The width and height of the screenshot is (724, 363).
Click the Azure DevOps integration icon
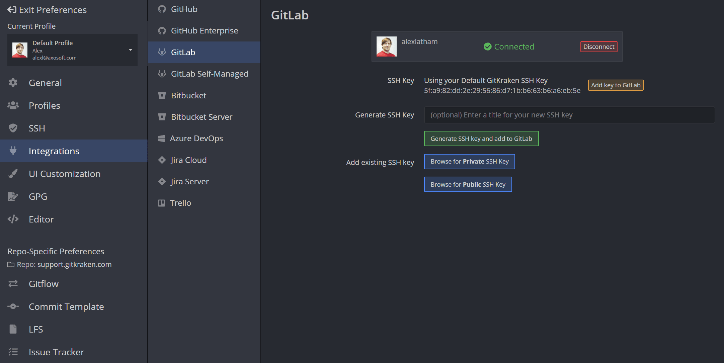tap(162, 138)
